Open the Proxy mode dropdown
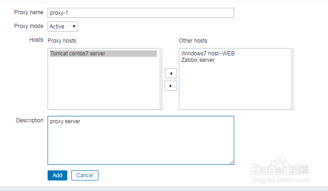 (63, 27)
